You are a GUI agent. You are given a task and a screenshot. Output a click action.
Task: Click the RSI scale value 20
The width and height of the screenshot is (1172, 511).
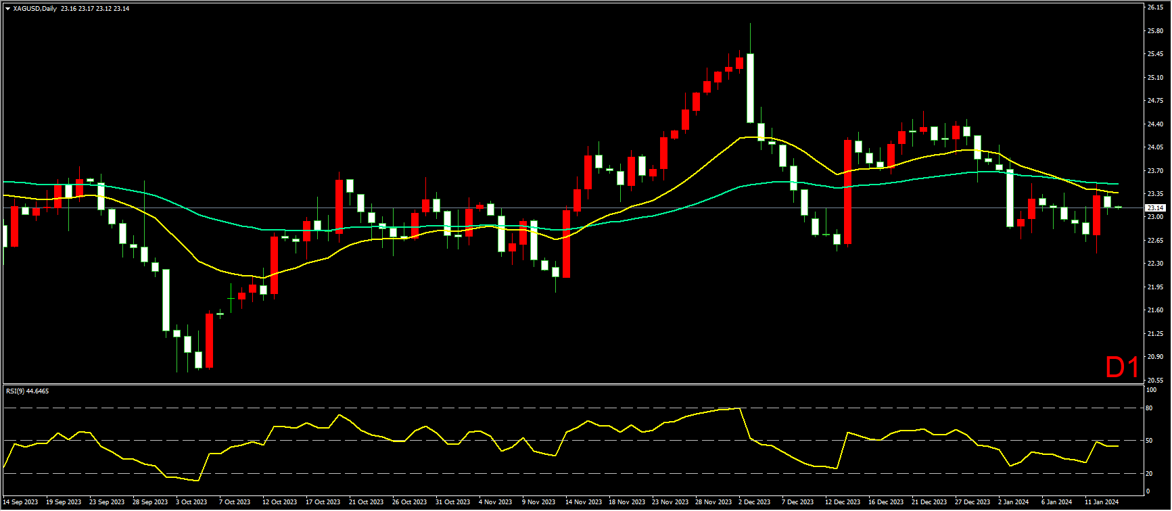point(1150,473)
